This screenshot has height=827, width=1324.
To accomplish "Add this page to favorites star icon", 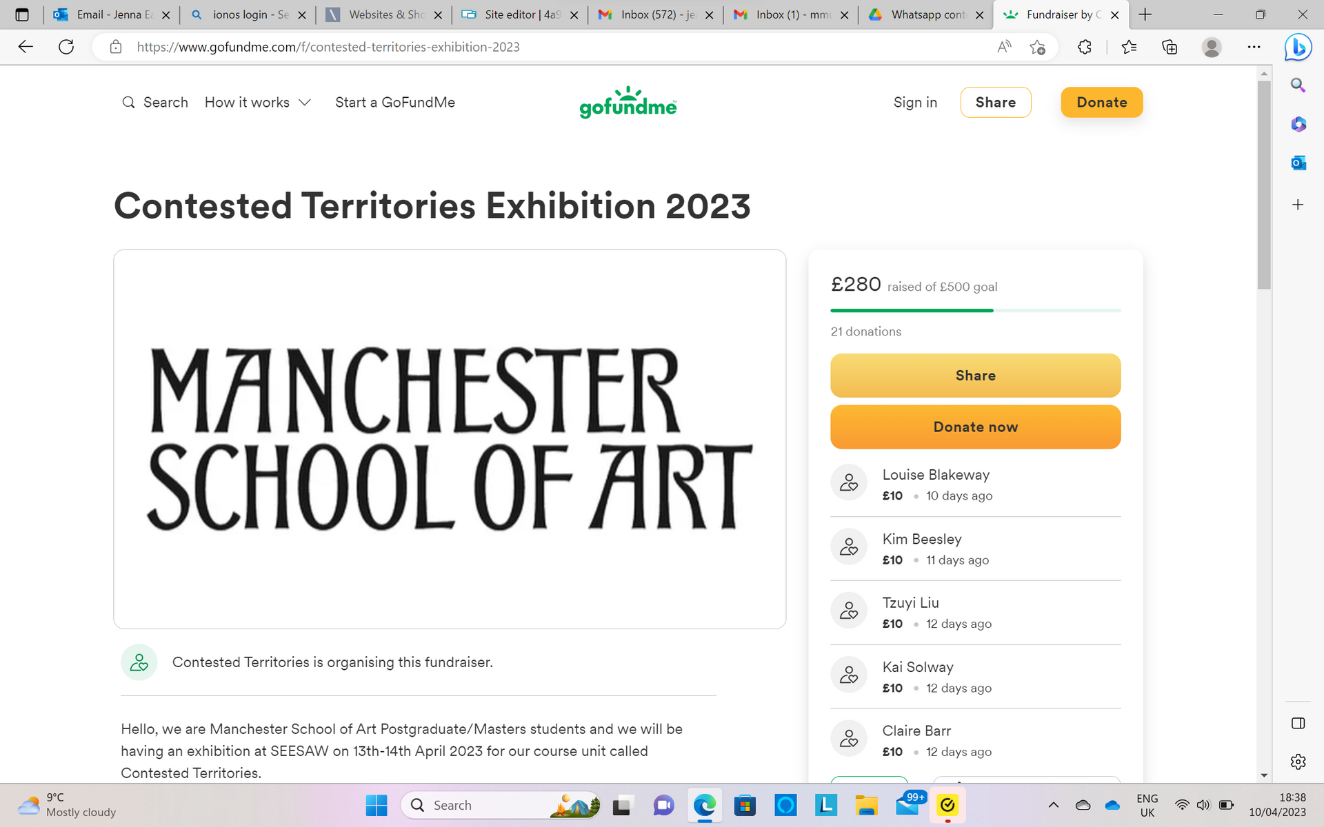I will tap(1037, 47).
